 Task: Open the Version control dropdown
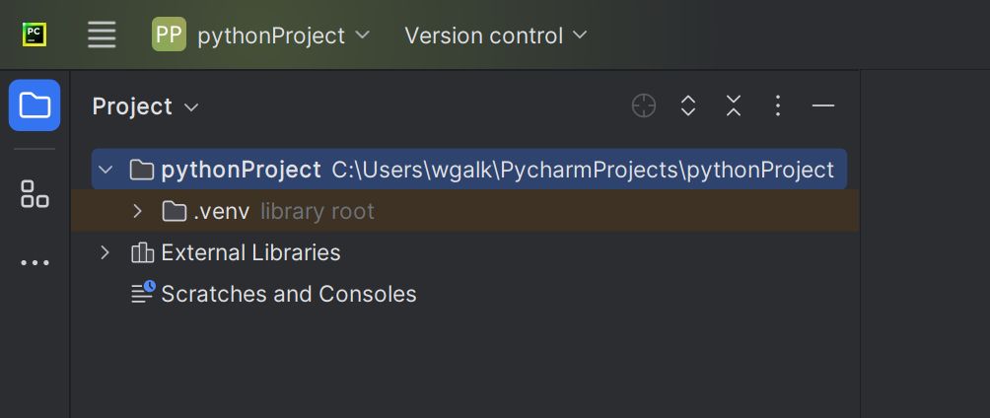tap(495, 35)
